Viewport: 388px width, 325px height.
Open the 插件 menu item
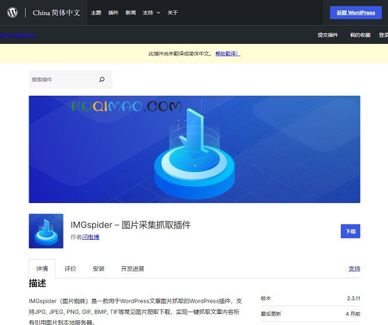pyautogui.click(x=114, y=13)
